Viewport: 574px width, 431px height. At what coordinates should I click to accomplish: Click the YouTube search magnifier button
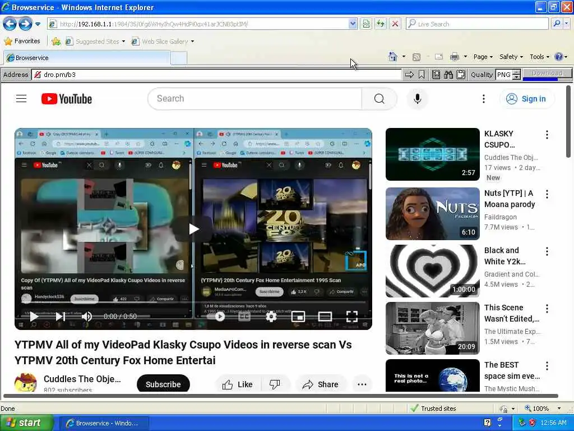coord(379,99)
